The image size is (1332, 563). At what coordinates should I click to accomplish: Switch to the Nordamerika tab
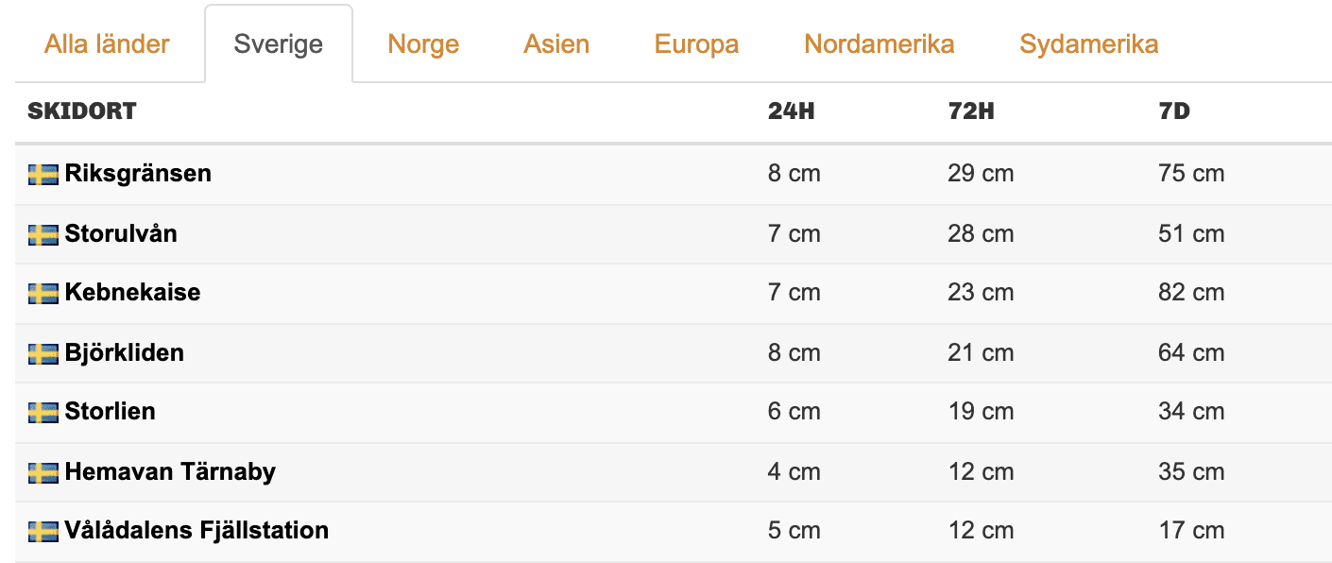[x=879, y=43]
